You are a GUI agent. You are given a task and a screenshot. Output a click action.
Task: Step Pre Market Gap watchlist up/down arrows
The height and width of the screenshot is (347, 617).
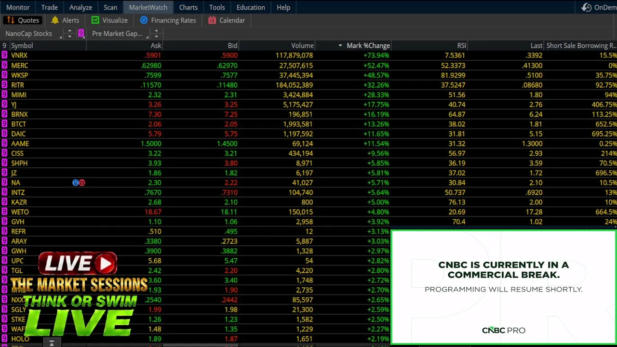tap(156, 33)
